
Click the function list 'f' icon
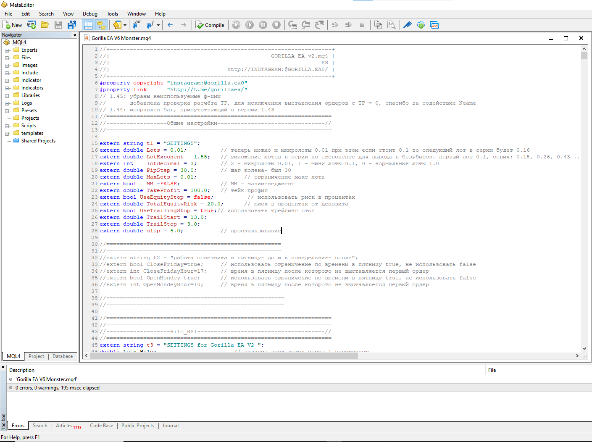pos(150,25)
